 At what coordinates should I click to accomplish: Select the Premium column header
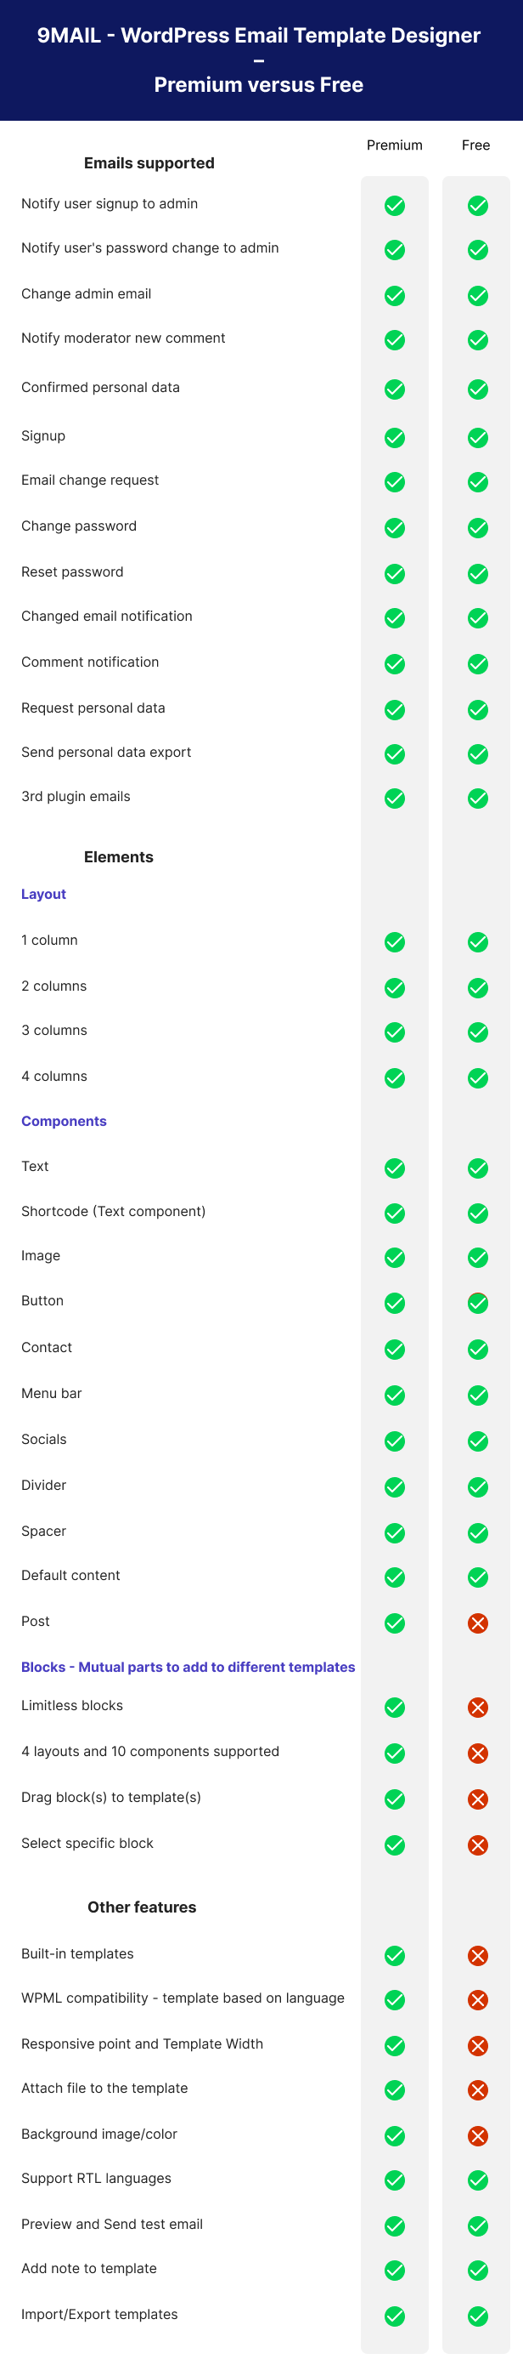tap(394, 145)
